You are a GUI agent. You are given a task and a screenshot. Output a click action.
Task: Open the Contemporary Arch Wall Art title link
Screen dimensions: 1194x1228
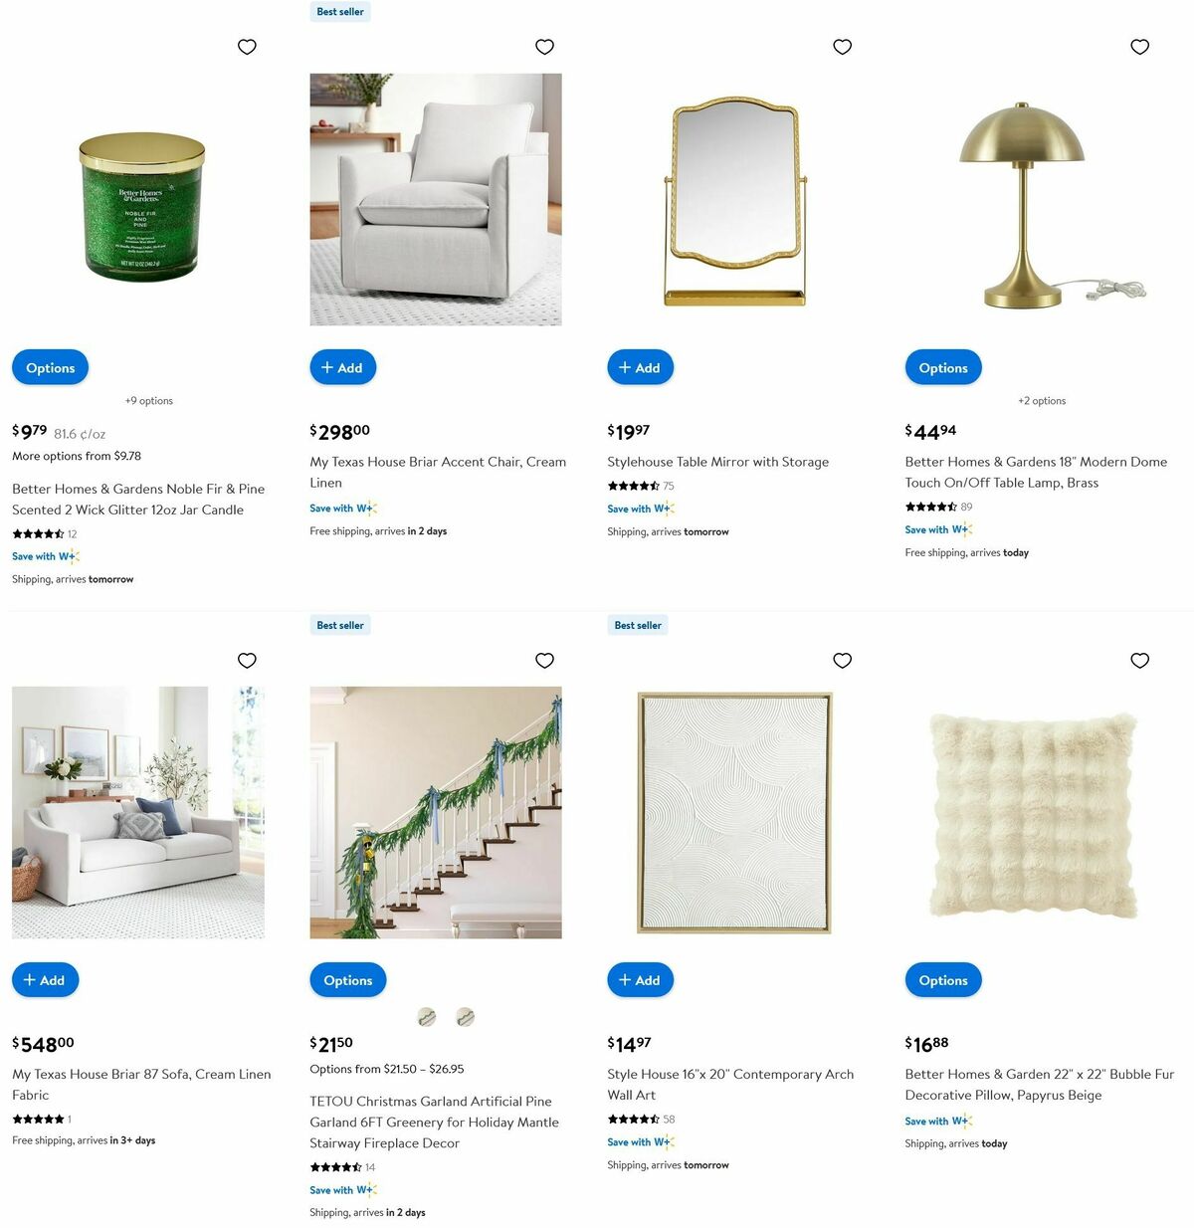pyautogui.click(x=730, y=1085)
